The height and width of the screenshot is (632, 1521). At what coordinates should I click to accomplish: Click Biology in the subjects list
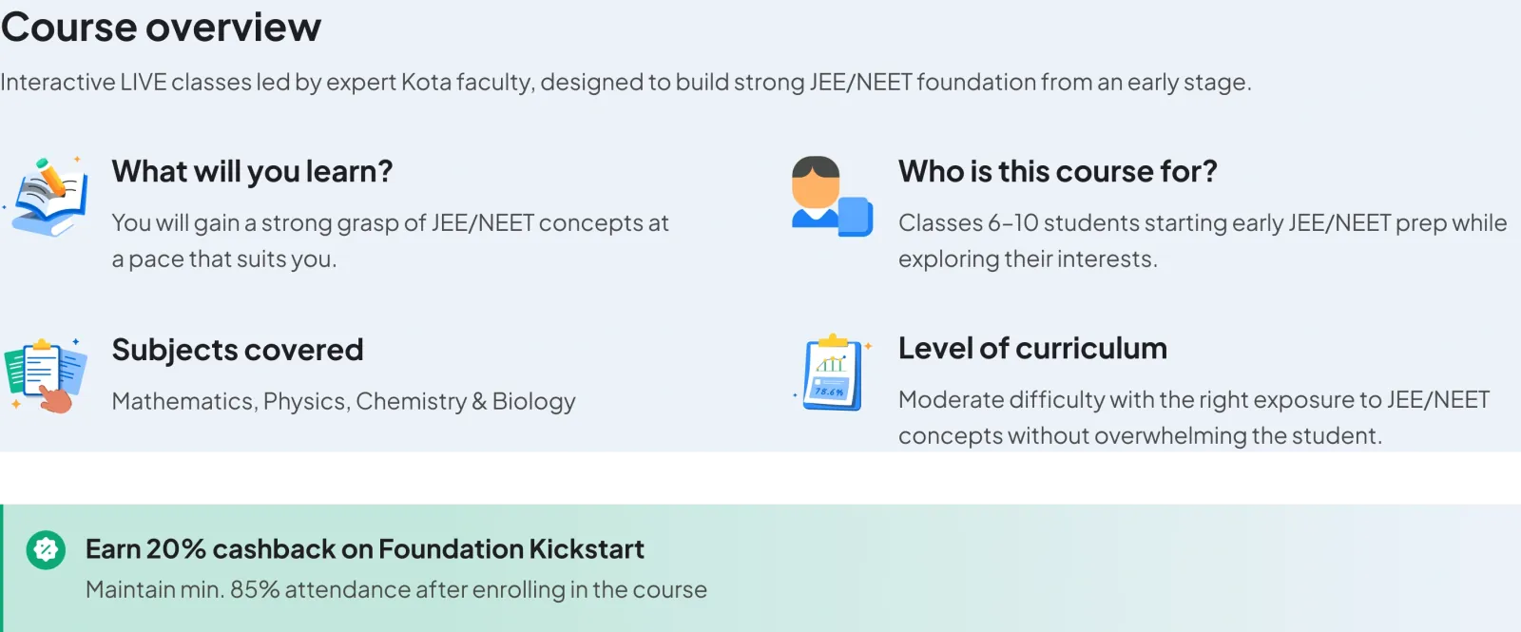(x=533, y=401)
